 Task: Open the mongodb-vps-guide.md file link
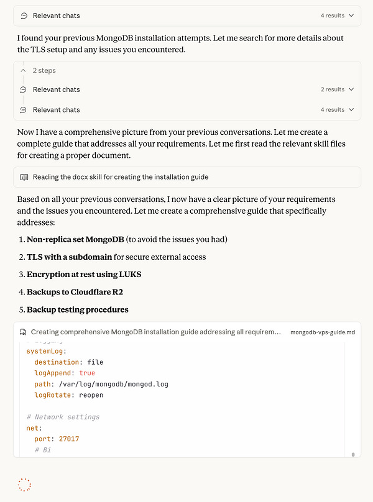tap(323, 332)
